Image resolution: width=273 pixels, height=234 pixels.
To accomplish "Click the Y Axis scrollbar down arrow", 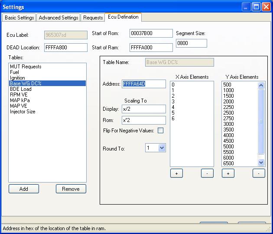I will coord(261,162).
